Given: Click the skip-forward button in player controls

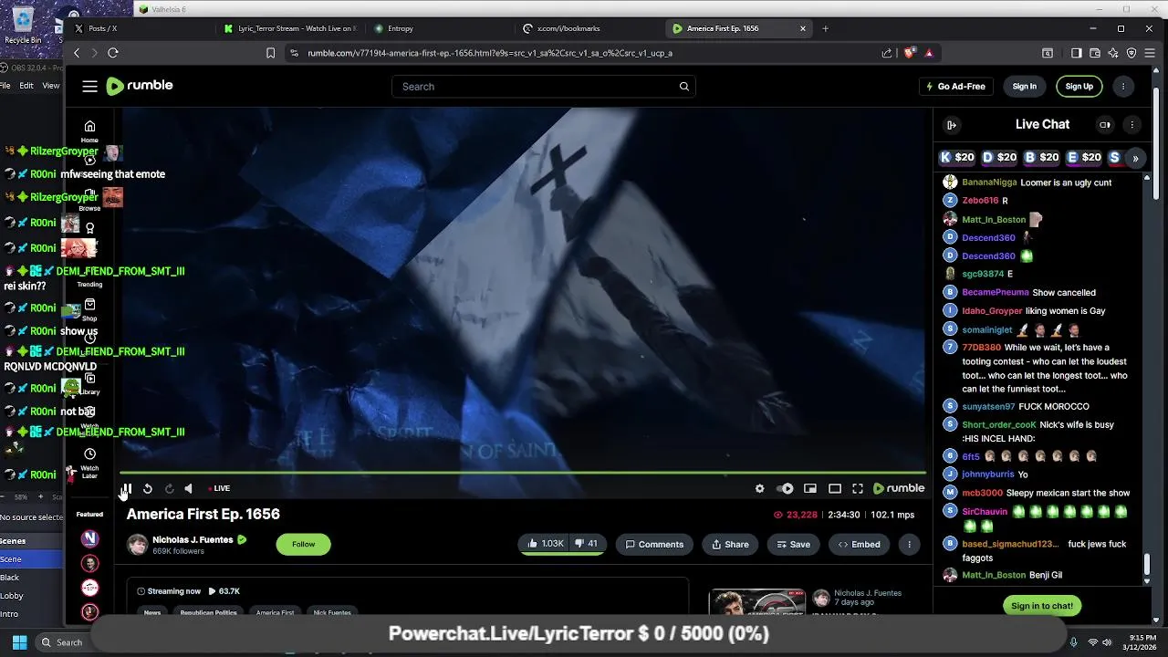Looking at the screenshot, I should [169, 489].
